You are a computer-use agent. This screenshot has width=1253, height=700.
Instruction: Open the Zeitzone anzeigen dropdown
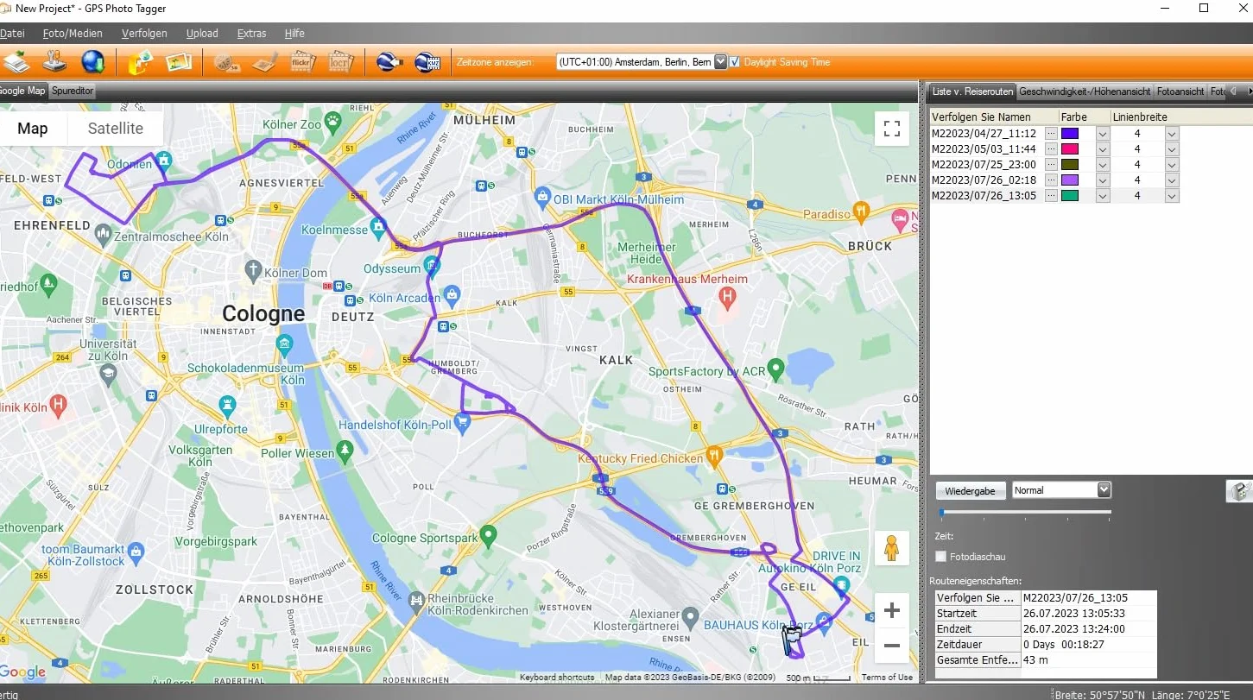pos(718,62)
